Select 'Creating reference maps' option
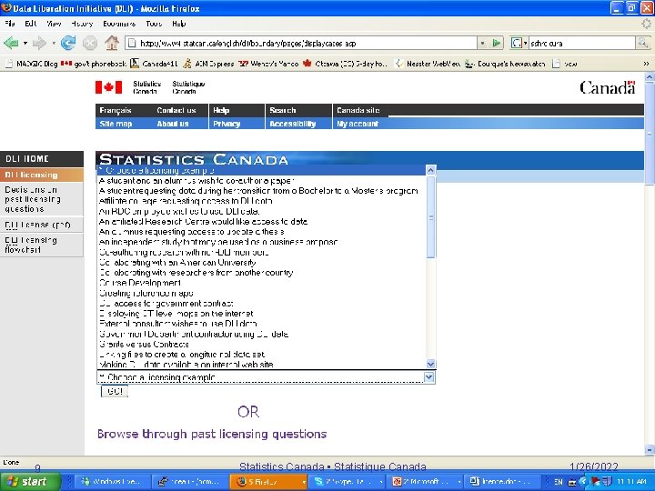Image resolution: width=655 pixels, height=491 pixels. point(262,293)
